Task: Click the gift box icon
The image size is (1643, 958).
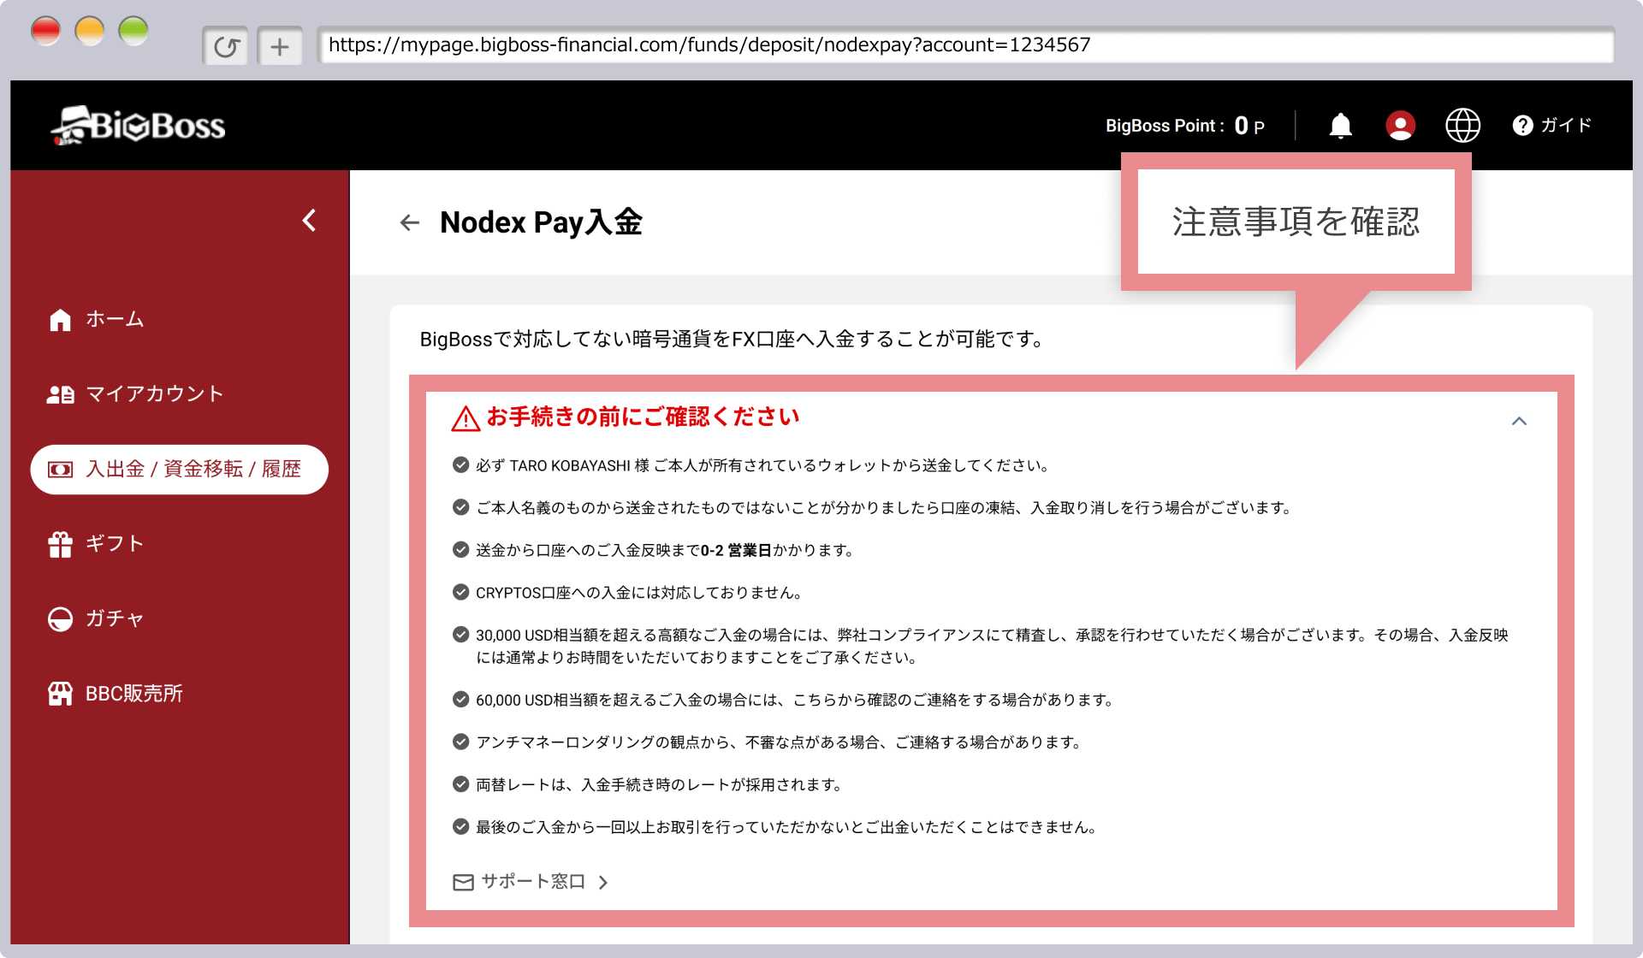Action: tap(60, 545)
